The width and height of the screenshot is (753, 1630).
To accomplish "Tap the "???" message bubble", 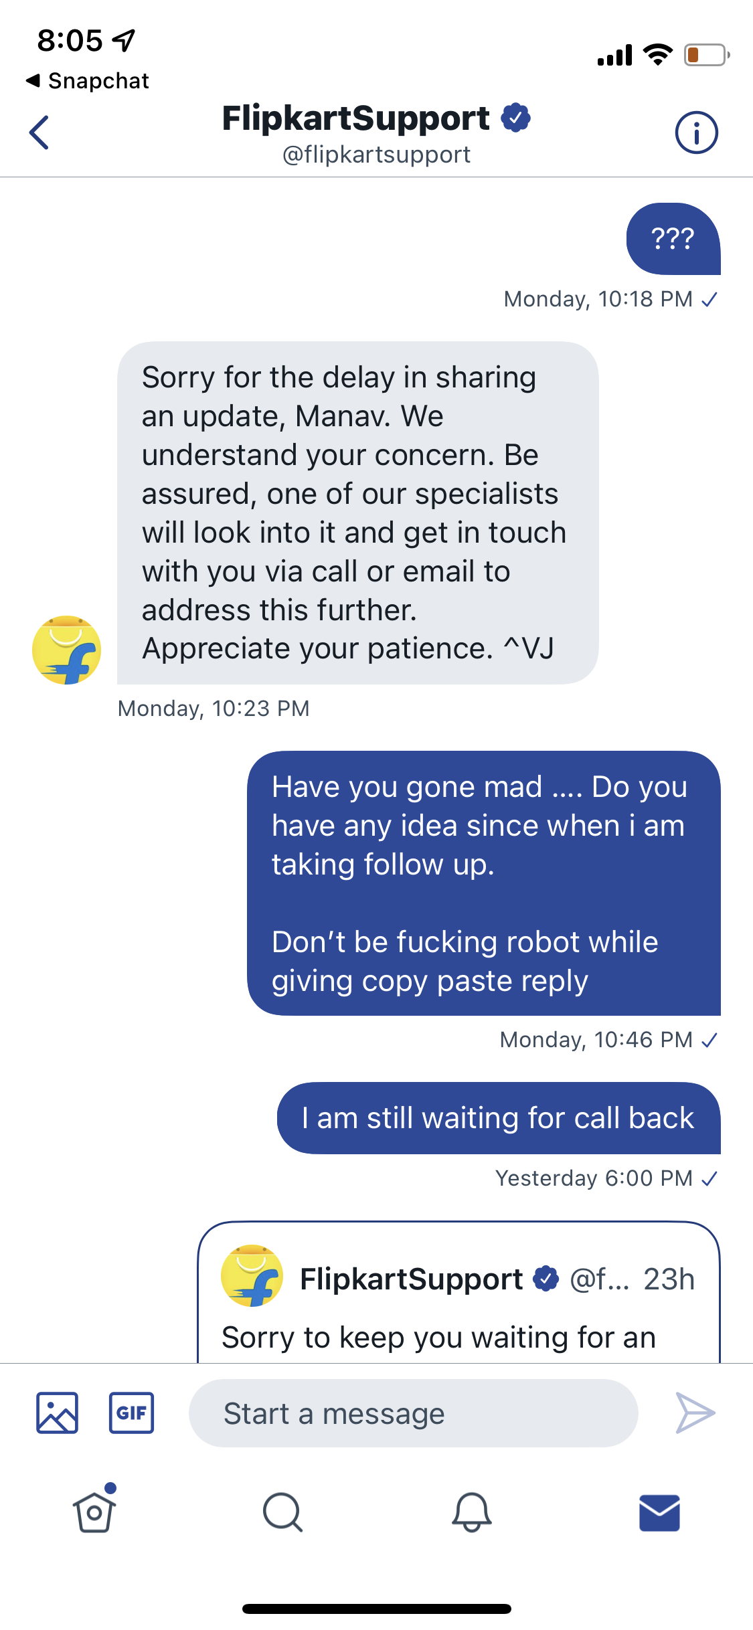I will pos(673,239).
